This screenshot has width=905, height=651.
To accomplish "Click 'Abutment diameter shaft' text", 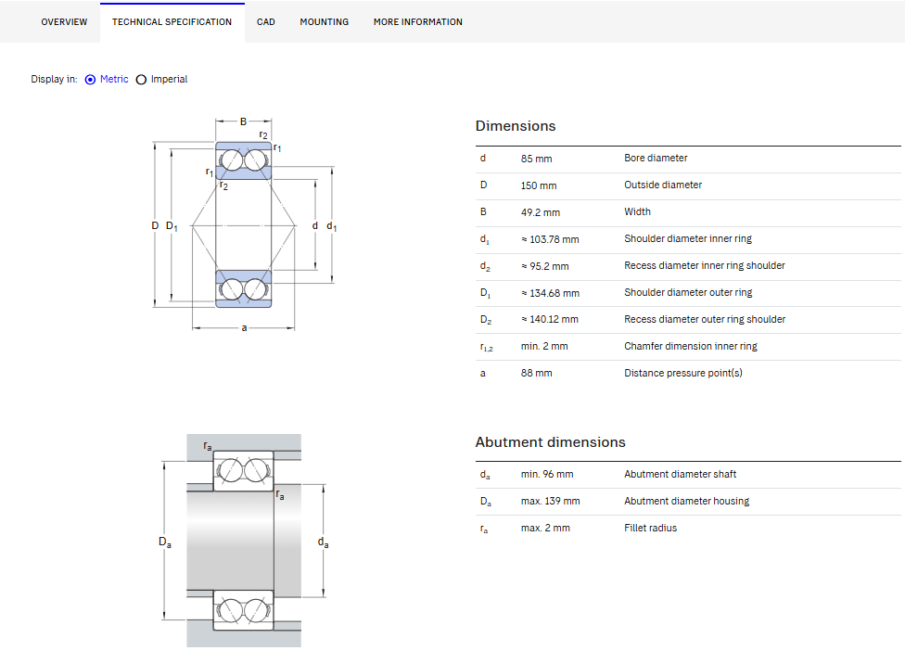I will [x=680, y=475].
